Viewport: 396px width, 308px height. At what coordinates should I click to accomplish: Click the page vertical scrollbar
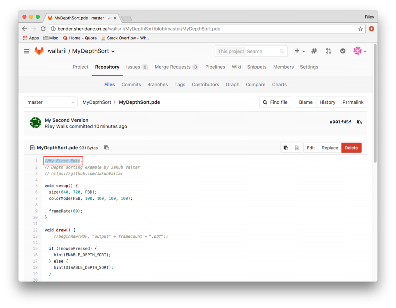[375, 103]
